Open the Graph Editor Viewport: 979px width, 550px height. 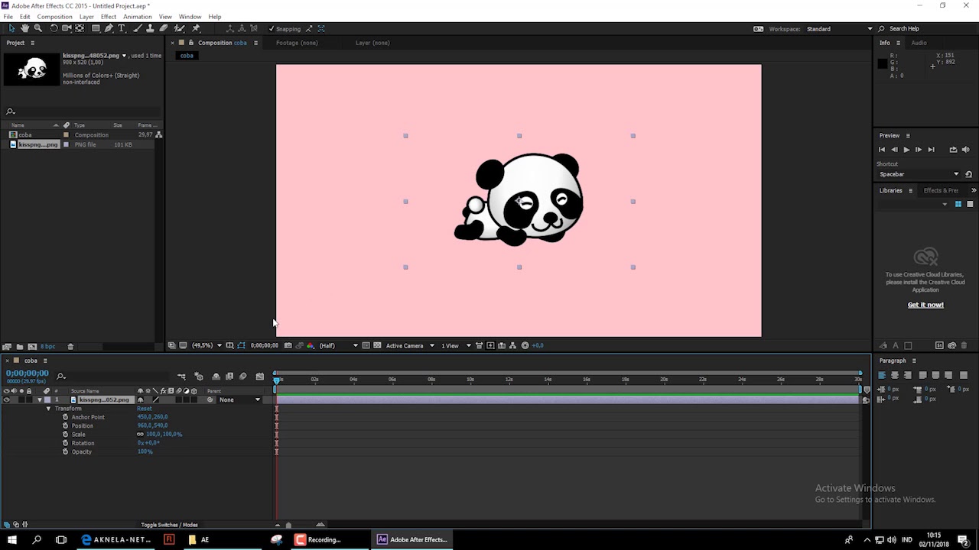point(260,376)
